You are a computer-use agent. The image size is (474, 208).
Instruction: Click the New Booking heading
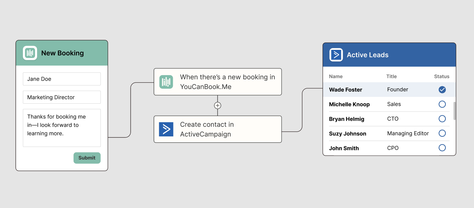62,53
